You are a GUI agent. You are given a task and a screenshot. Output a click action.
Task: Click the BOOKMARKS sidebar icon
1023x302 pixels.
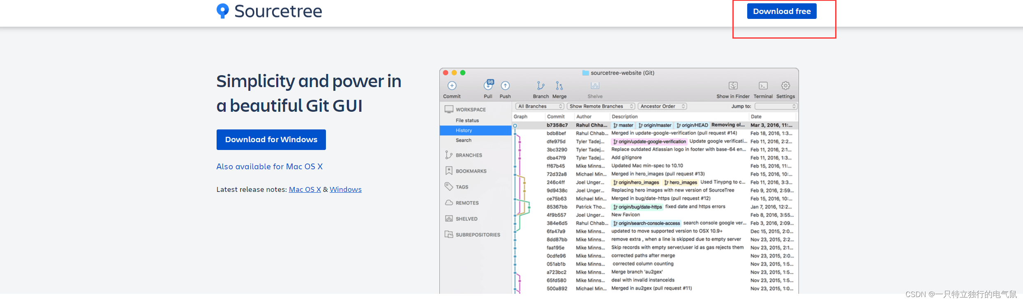(449, 171)
